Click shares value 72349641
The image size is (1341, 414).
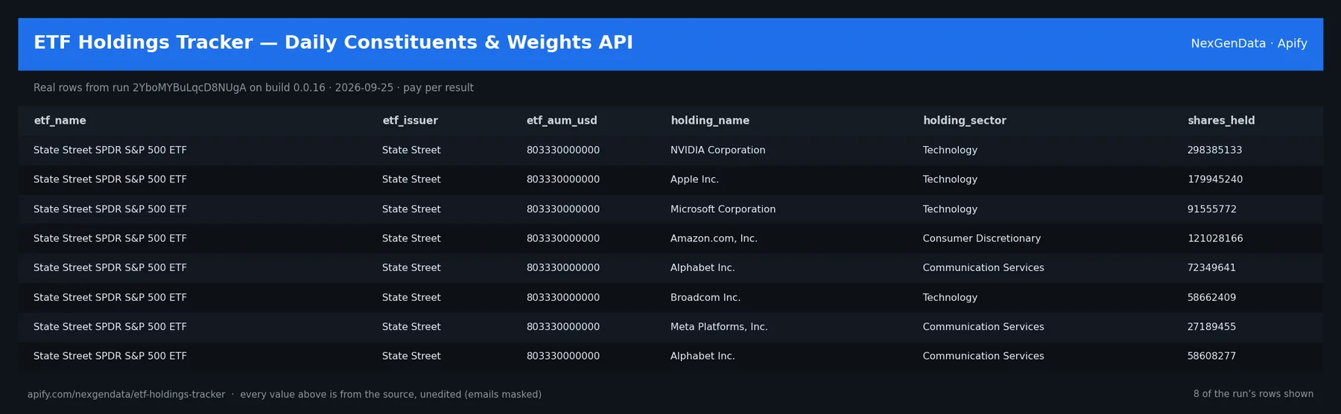pos(1211,268)
